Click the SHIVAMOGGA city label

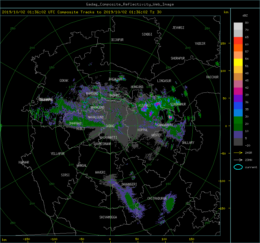[x=108, y=217]
